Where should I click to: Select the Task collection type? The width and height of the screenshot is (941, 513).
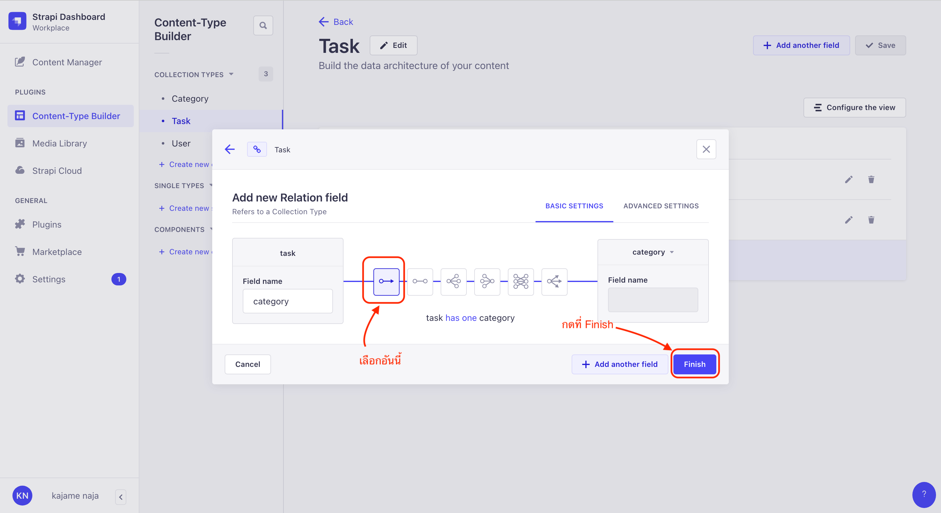coord(181,121)
